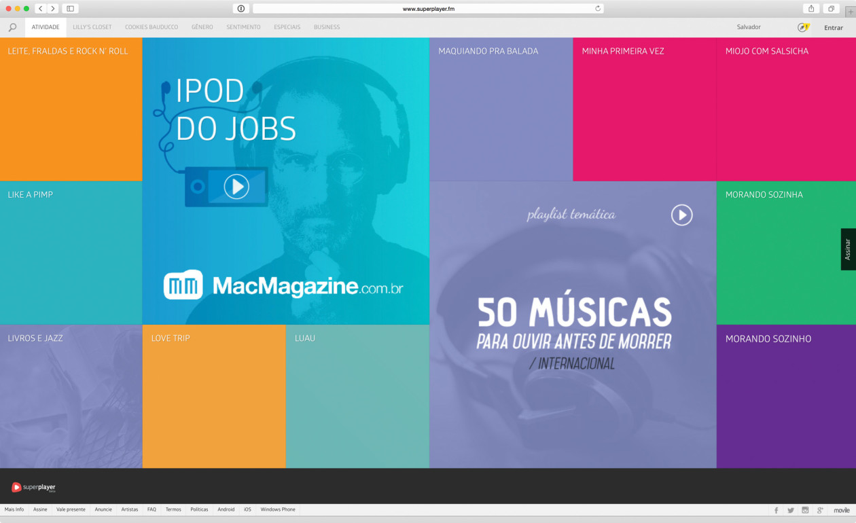856x523 pixels.
Task: Click the Google+ icon in the footer
Action: tap(819, 509)
